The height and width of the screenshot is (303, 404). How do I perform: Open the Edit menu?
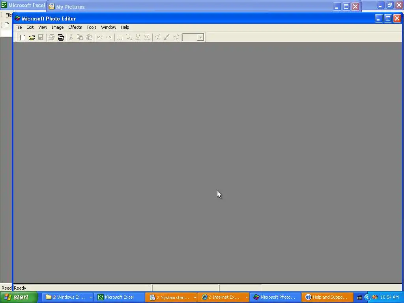pyautogui.click(x=30, y=27)
